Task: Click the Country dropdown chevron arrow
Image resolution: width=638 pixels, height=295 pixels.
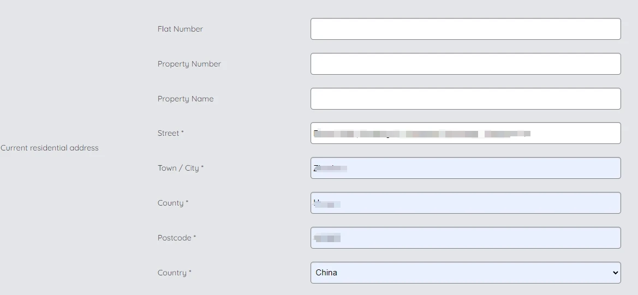Action: tap(616, 273)
